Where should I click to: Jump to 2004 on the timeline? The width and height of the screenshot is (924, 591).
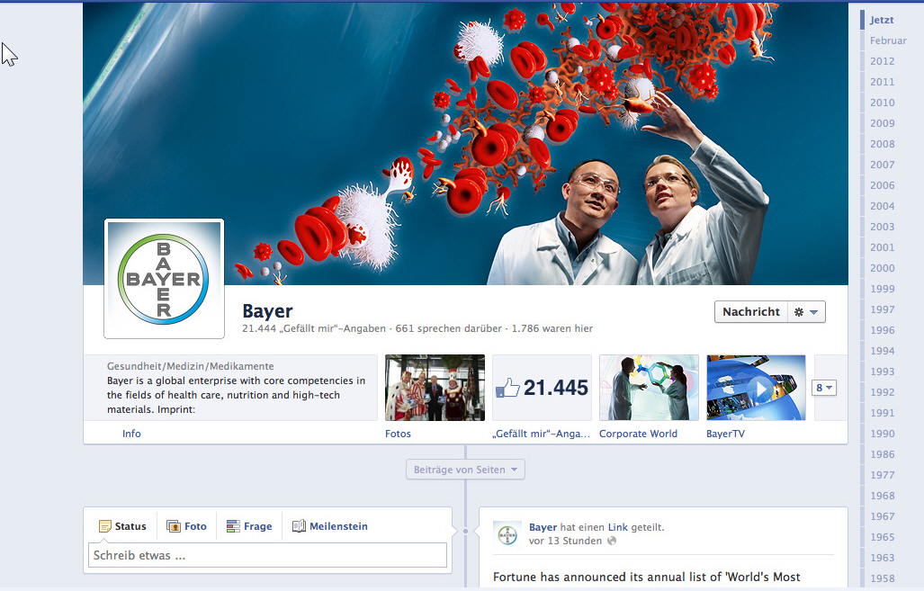coord(882,206)
